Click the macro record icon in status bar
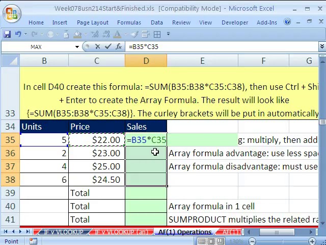Screen dimensions: 326x245 tap(33, 241)
